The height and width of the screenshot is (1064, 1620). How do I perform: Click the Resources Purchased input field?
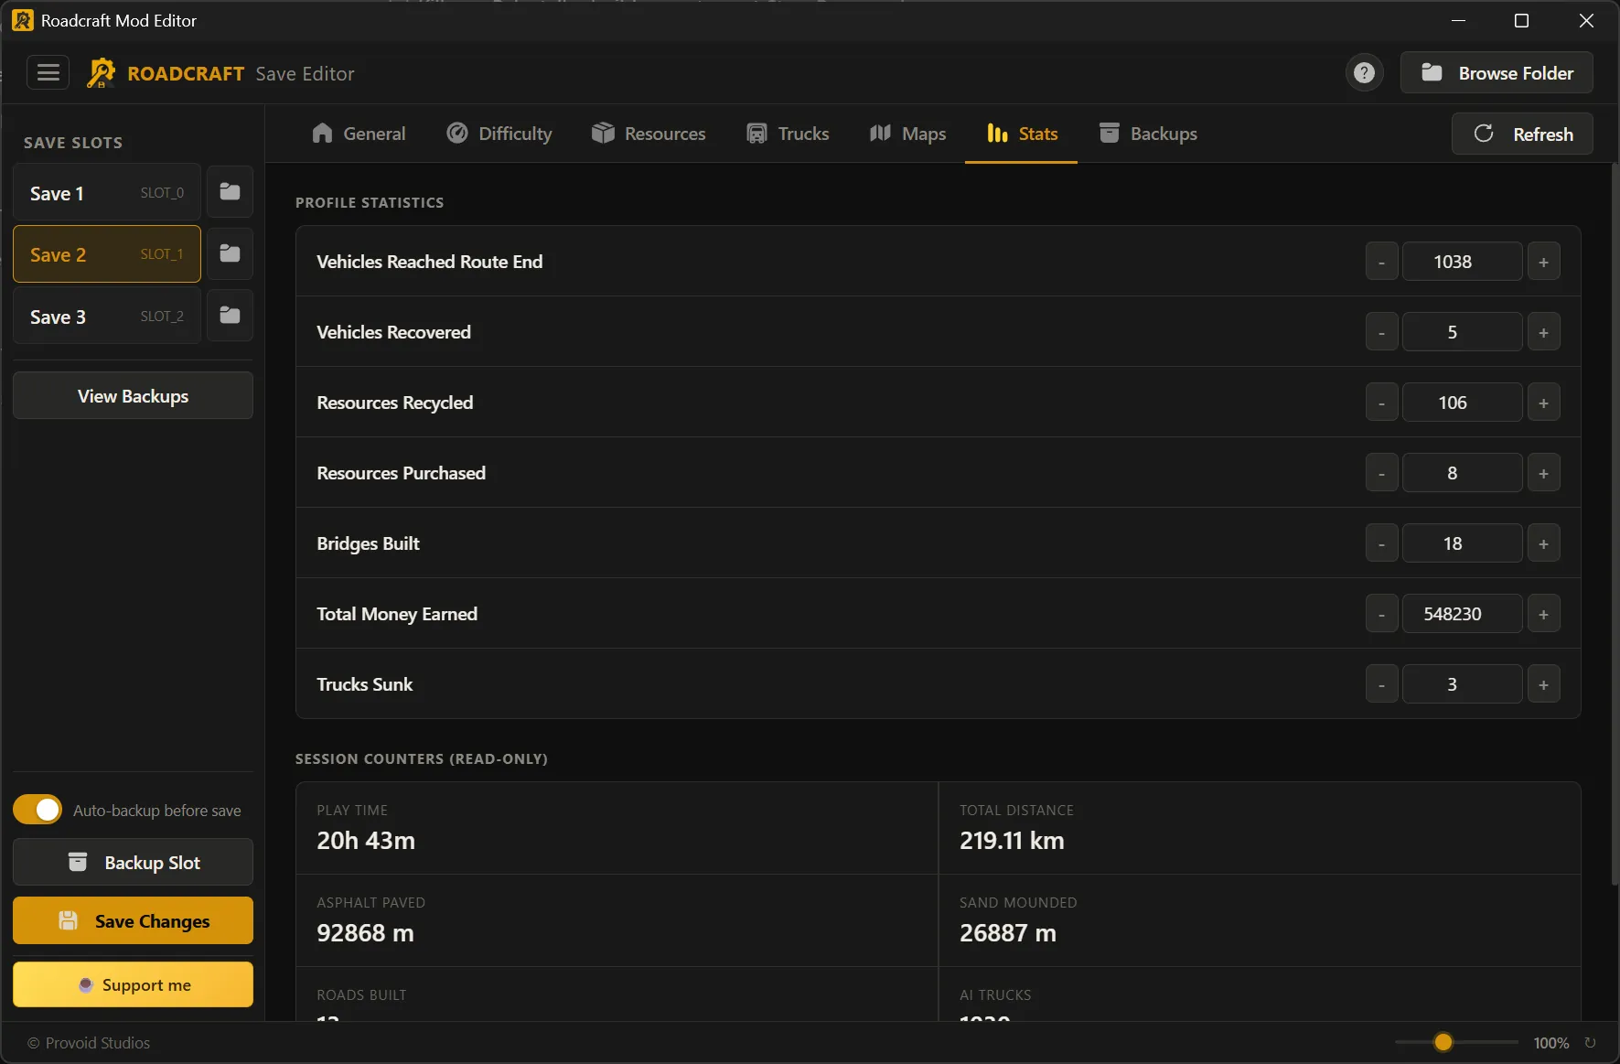(1462, 473)
